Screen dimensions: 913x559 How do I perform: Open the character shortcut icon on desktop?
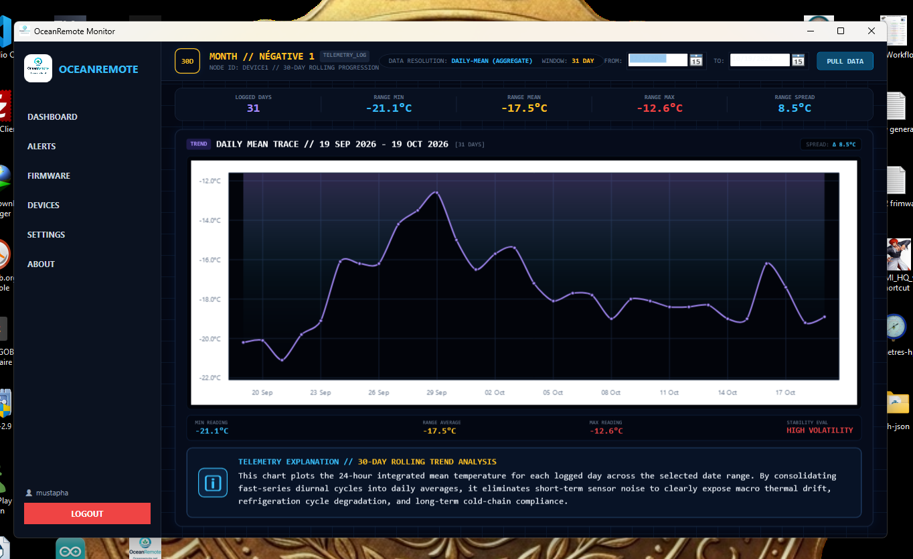[x=898, y=254]
